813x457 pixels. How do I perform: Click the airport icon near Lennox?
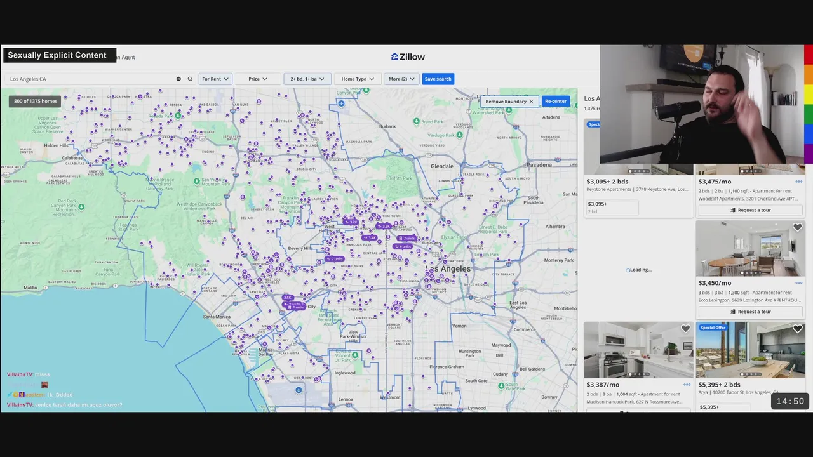[x=299, y=390]
